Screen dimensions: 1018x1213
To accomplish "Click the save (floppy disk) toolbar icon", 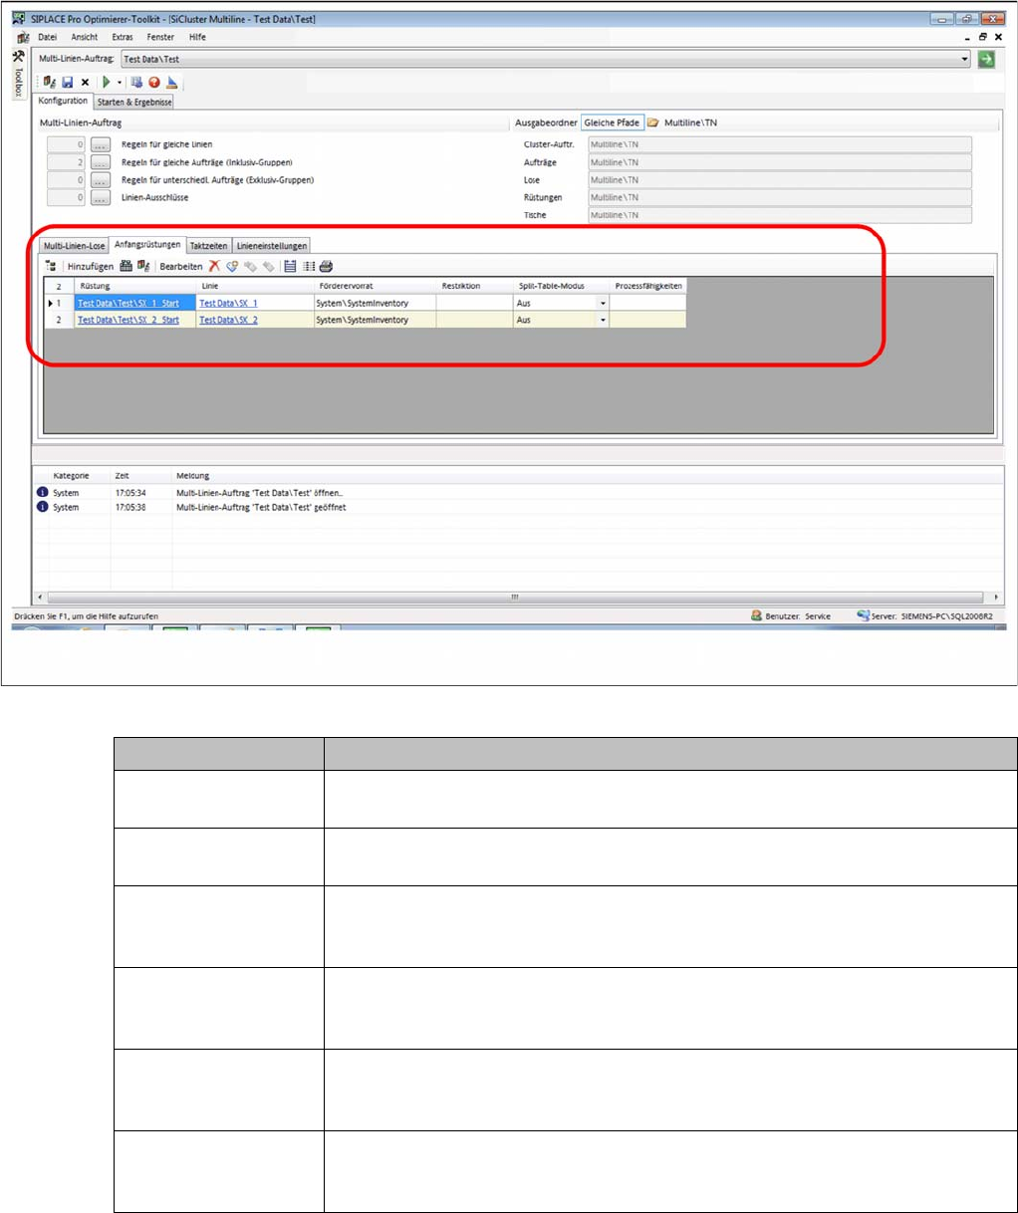I will (68, 83).
